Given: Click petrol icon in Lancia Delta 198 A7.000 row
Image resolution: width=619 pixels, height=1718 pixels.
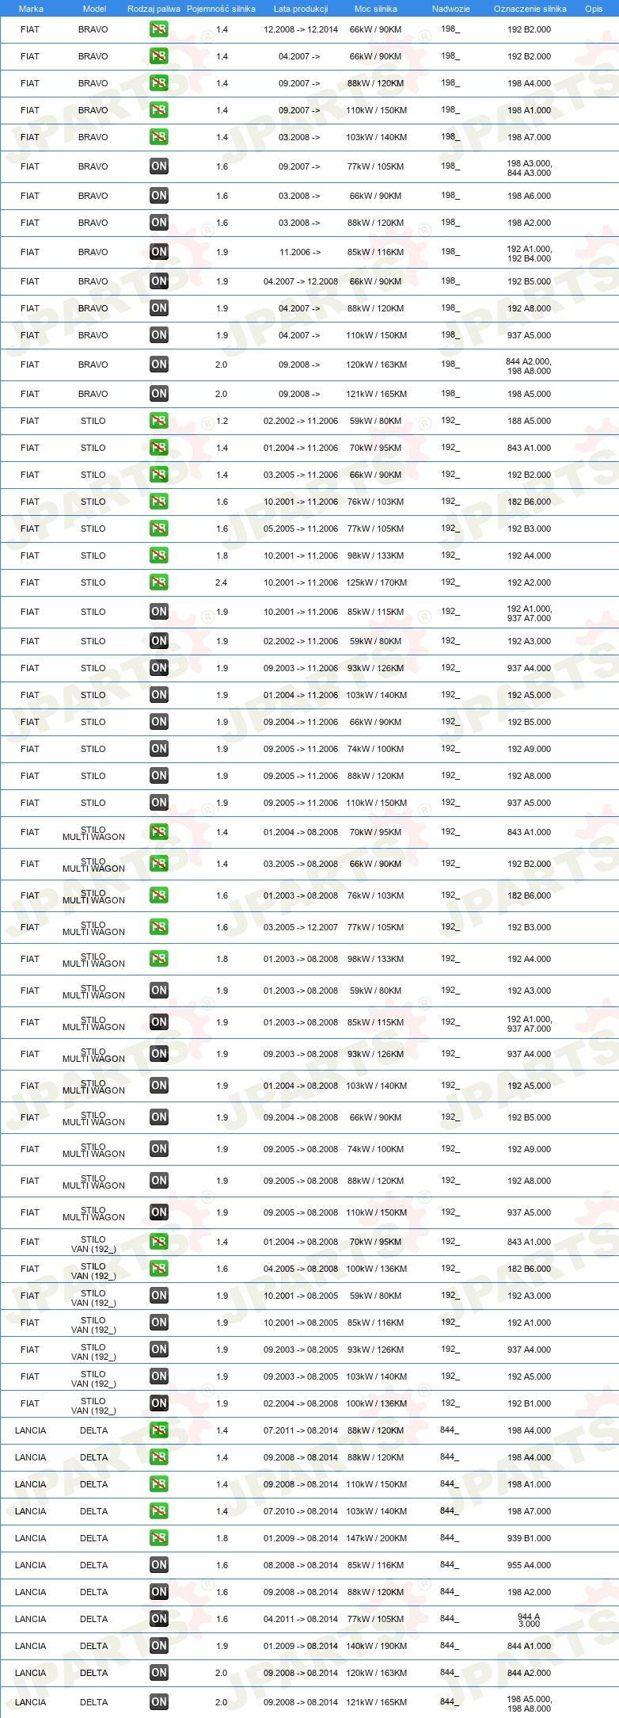Looking at the screenshot, I should click(159, 1511).
